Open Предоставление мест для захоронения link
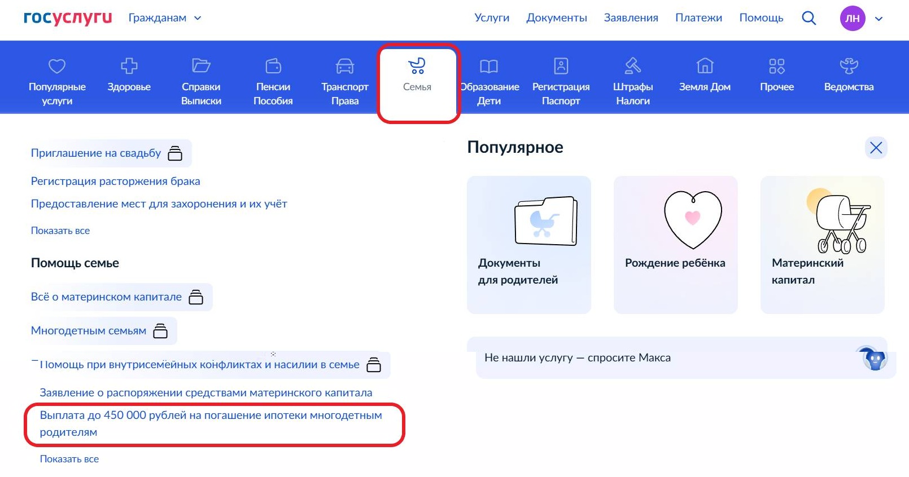 [x=159, y=204]
